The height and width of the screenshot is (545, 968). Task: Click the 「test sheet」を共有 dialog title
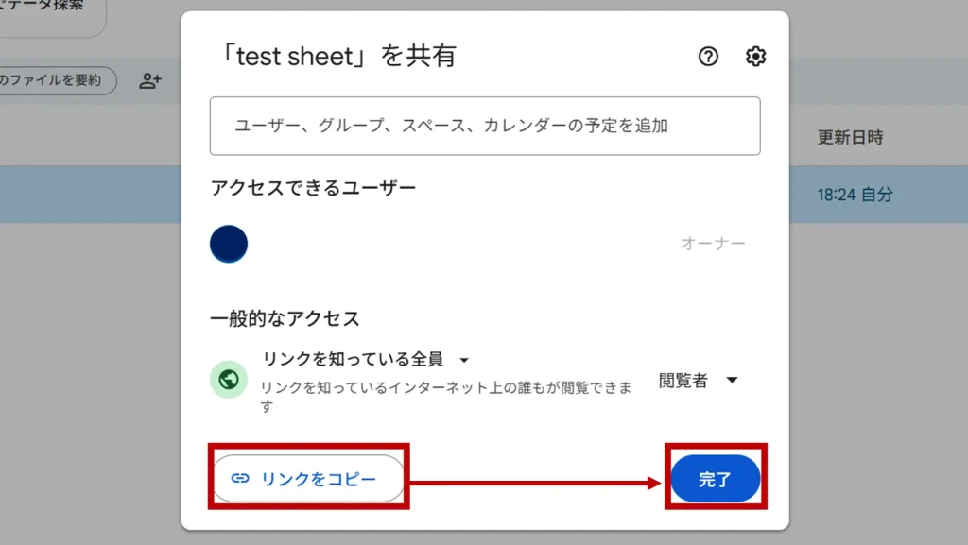pyautogui.click(x=333, y=57)
